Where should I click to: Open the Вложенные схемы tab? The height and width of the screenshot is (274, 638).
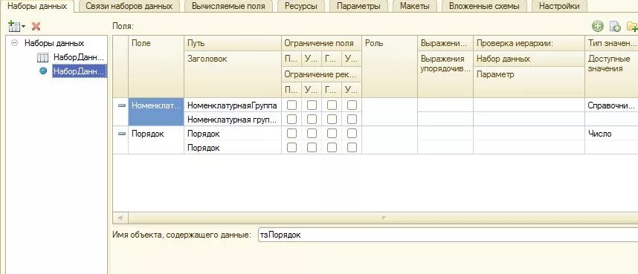click(x=484, y=6)
